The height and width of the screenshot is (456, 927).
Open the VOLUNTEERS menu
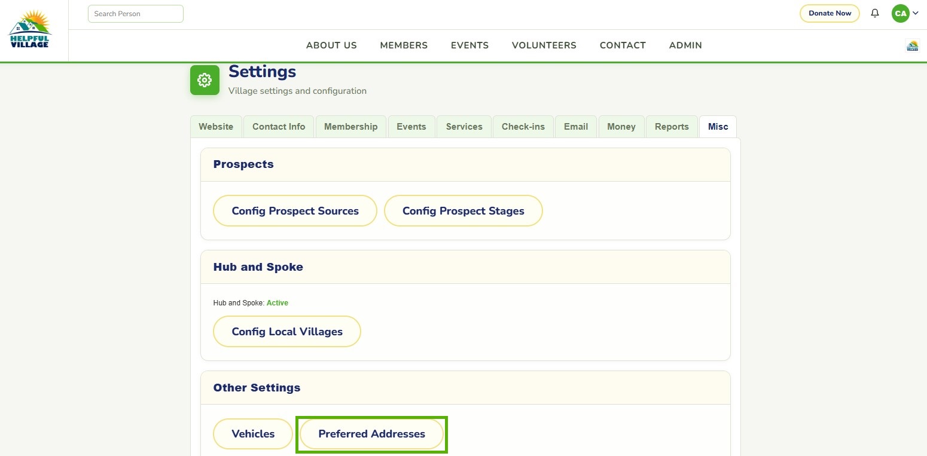[544, 45]
